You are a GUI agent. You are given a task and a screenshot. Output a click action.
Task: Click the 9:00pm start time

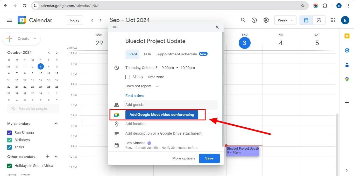168,68
